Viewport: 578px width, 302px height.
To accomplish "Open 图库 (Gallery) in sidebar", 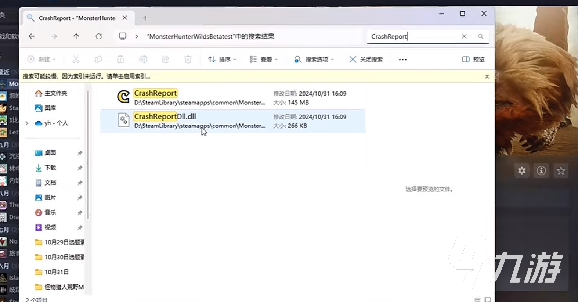I will (46, 108).
